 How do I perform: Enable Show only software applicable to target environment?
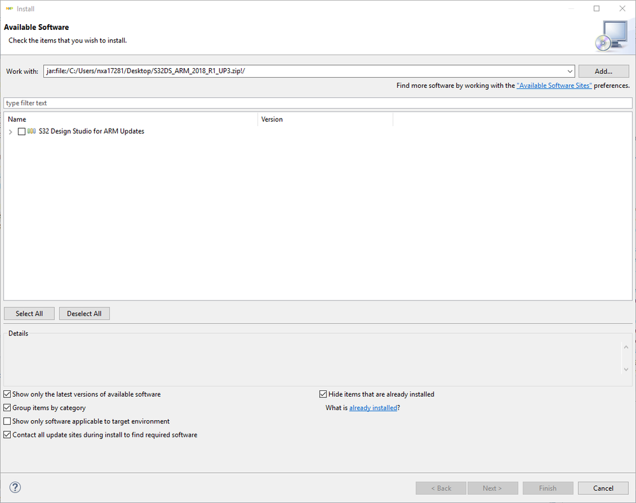[x=7, y=421]
